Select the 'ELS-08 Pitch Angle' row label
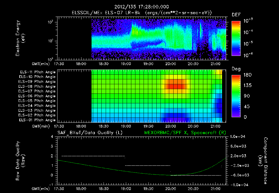The height and width of the screenshot is (193, 279). (37, 86)
